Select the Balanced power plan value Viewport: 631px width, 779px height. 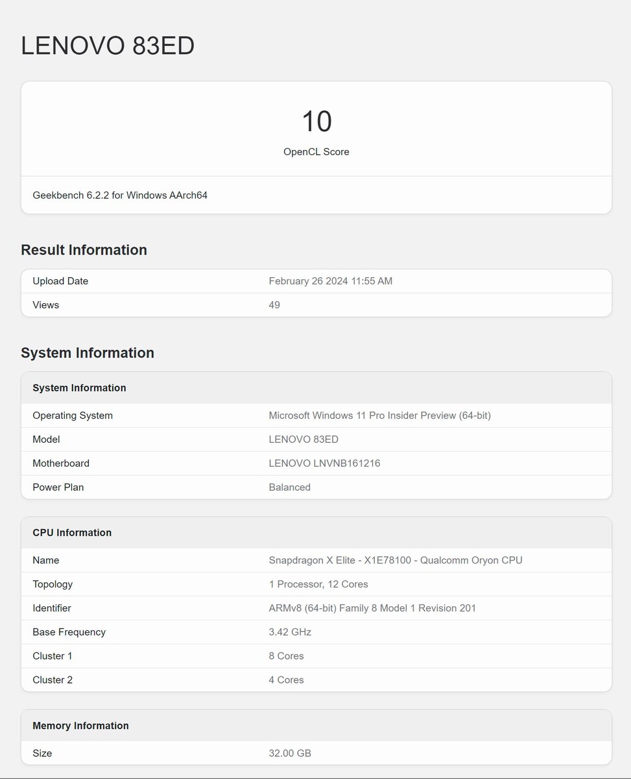(x=290, y=488)
